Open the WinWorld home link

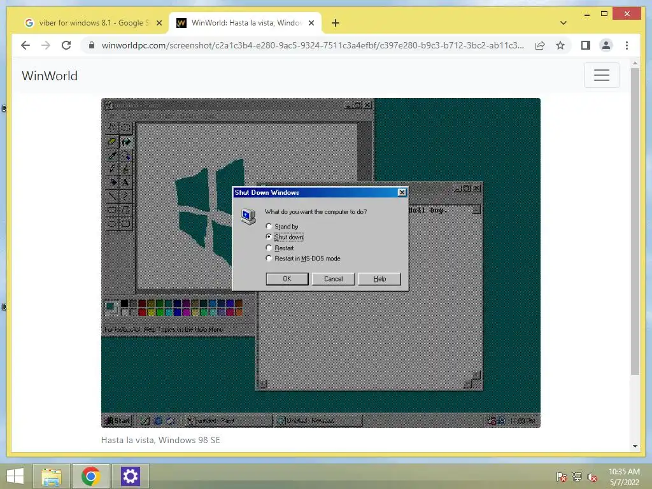(x=50, y=76)
